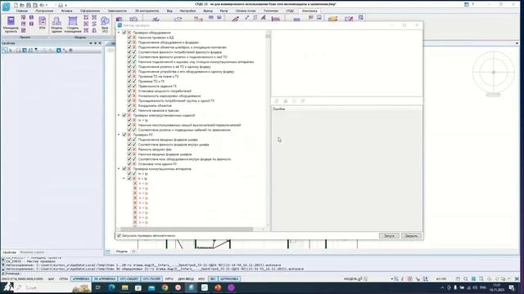Toggle the Наличие привязки к БД checkbox
The height and width of the screenshot is (294, 524).
129,38
